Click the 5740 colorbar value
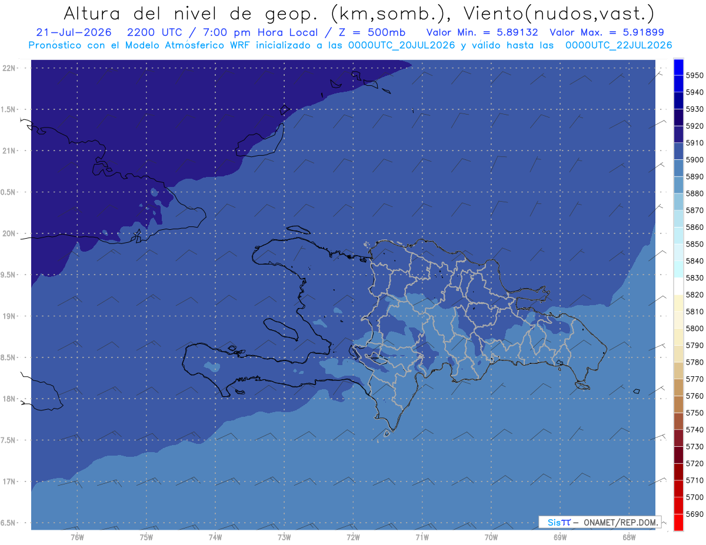 695,430
